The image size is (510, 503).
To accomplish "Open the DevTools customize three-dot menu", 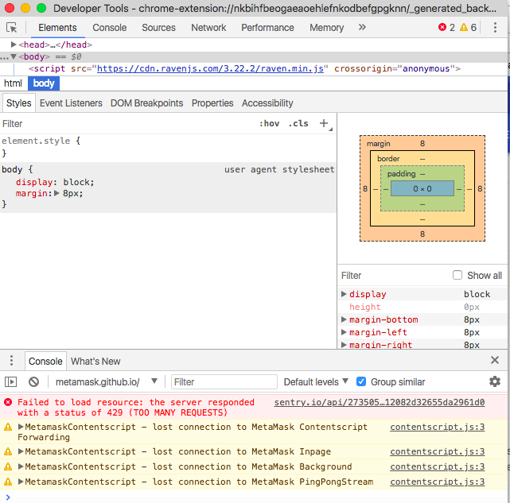I will click(495, 28).
